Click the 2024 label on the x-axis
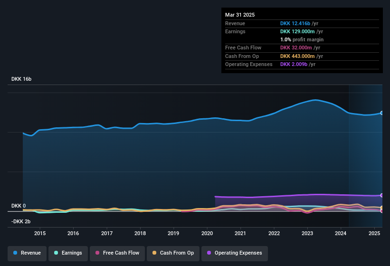The width and height of the screenshot is (390, 266). [x=341, y=233]
